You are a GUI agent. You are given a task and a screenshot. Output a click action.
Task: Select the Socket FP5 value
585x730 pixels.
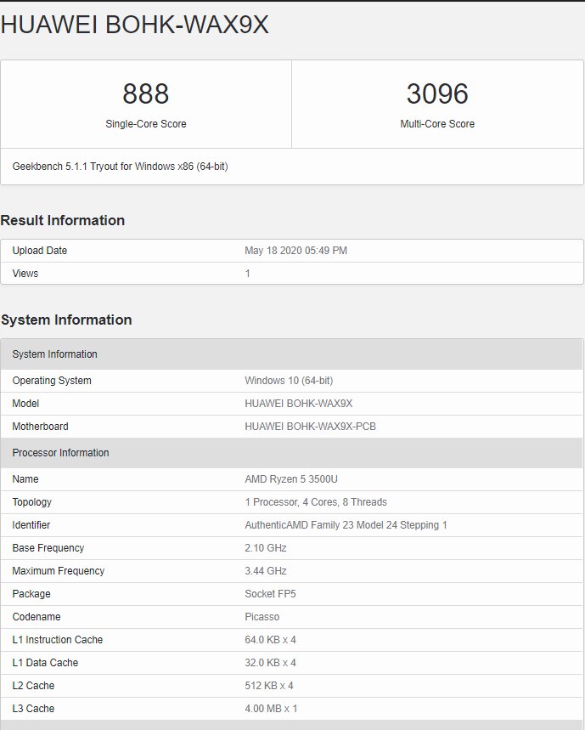point(270,594)
